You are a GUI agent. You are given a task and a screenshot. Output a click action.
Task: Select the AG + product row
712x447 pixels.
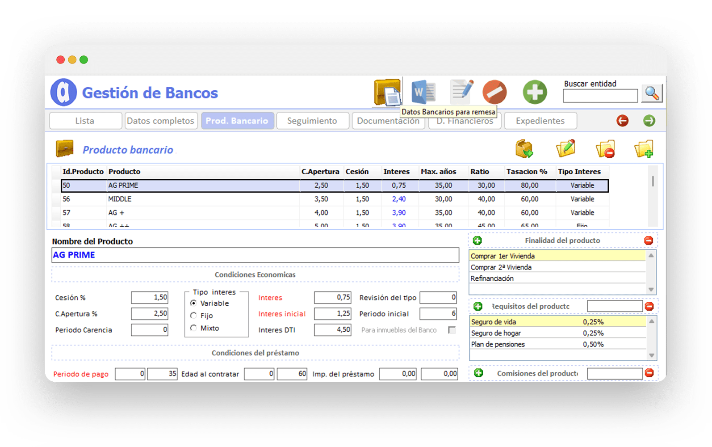[335, 213]
